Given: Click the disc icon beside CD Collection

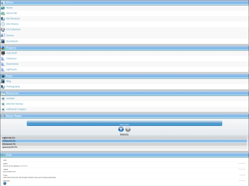Looking at the screenshot, I should pos(3,29).
